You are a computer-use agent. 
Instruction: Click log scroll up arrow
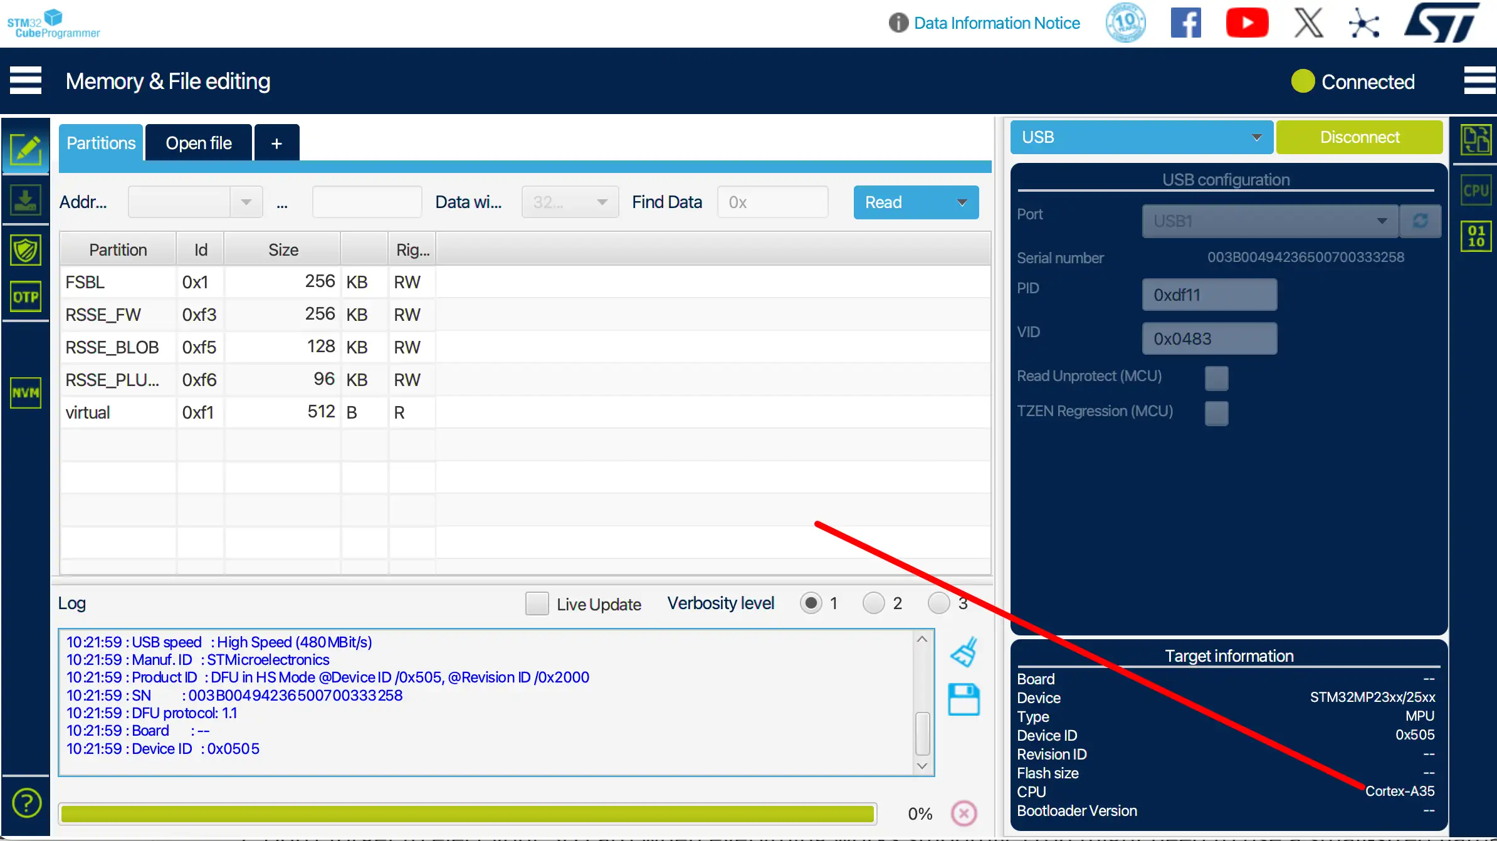[x=922, y=639]
